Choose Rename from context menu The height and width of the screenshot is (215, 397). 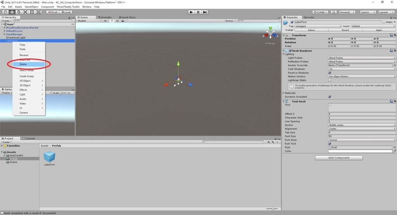pyautogui.click(x=29, y=55)
